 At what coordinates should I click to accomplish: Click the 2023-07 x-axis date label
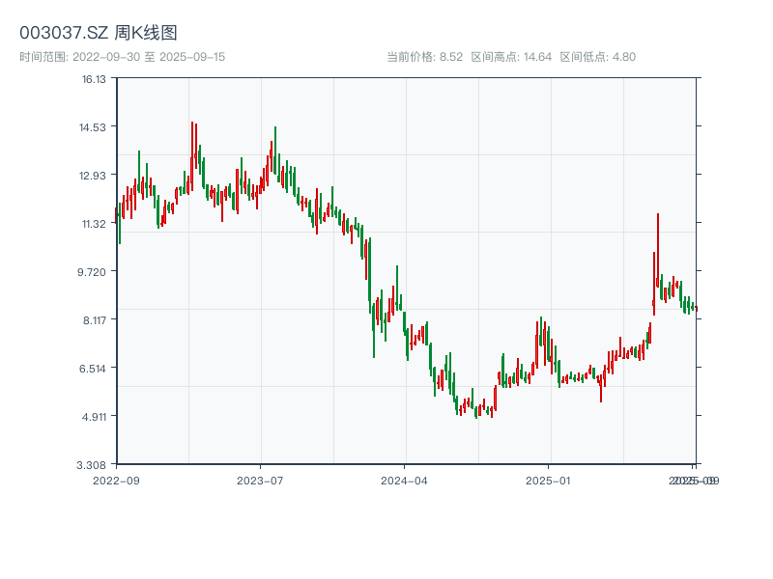point(261,480)
